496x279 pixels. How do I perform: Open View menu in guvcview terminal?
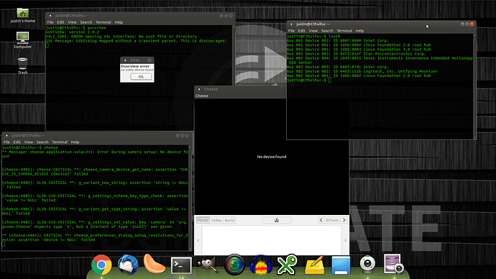point(73,22)
